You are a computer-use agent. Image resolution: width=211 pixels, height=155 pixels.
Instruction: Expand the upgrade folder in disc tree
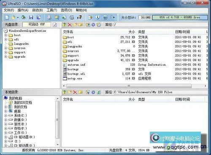pos(6,57)
